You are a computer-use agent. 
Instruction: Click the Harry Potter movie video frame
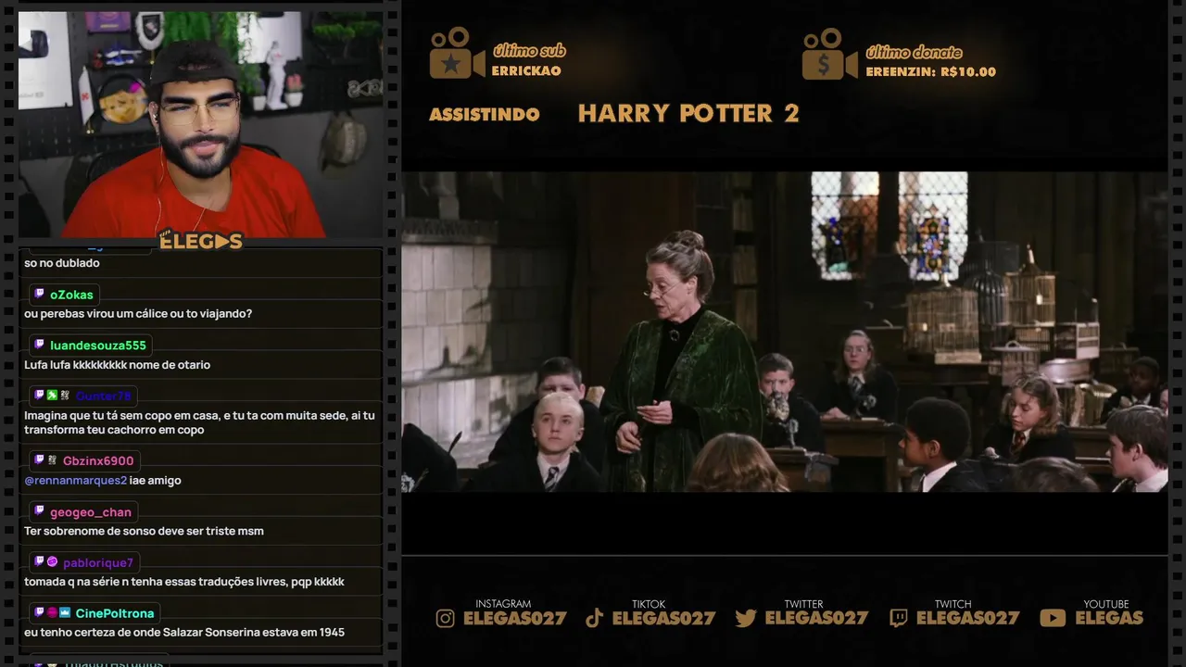click(x=785, y=332)
